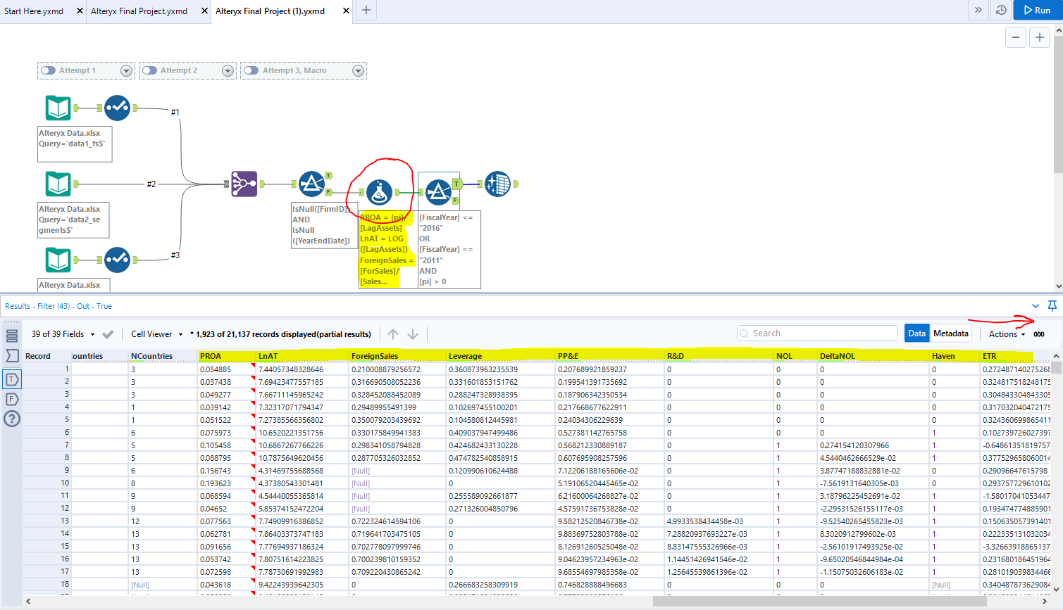Image resolution: width=1063 pixels, height=610 pixels.
Task: Turn on the Attempt 2 container
Action: [150, 70]
